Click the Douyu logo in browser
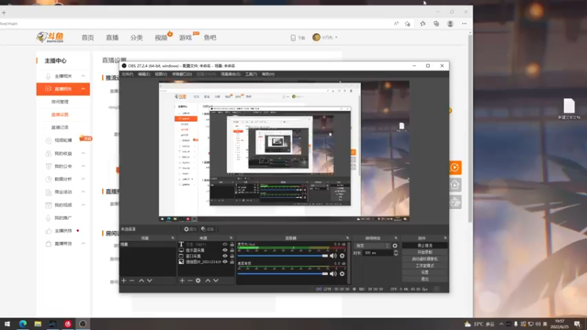 pyautogui.click(x=50, y=37)
